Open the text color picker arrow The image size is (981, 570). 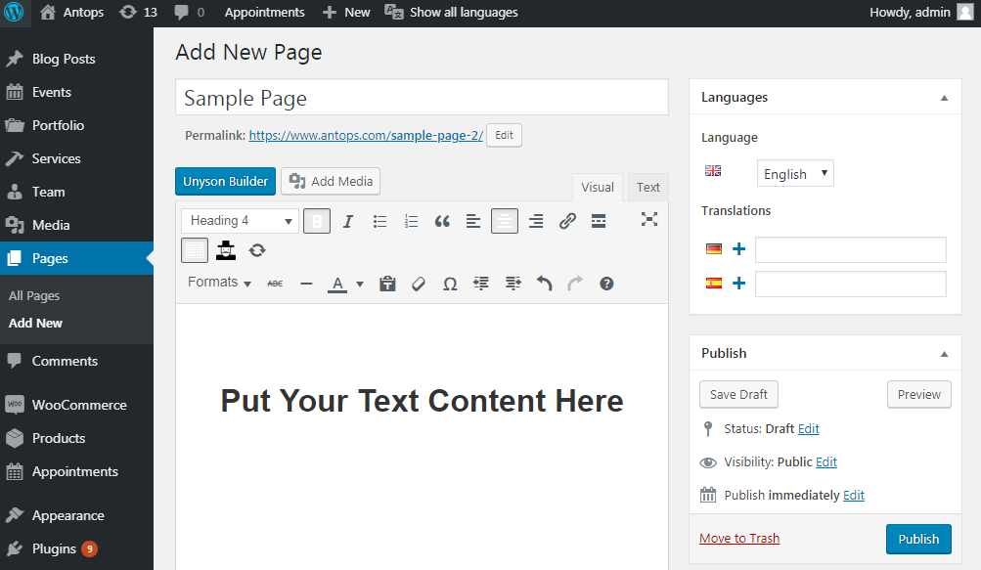(x=360, y=285)
